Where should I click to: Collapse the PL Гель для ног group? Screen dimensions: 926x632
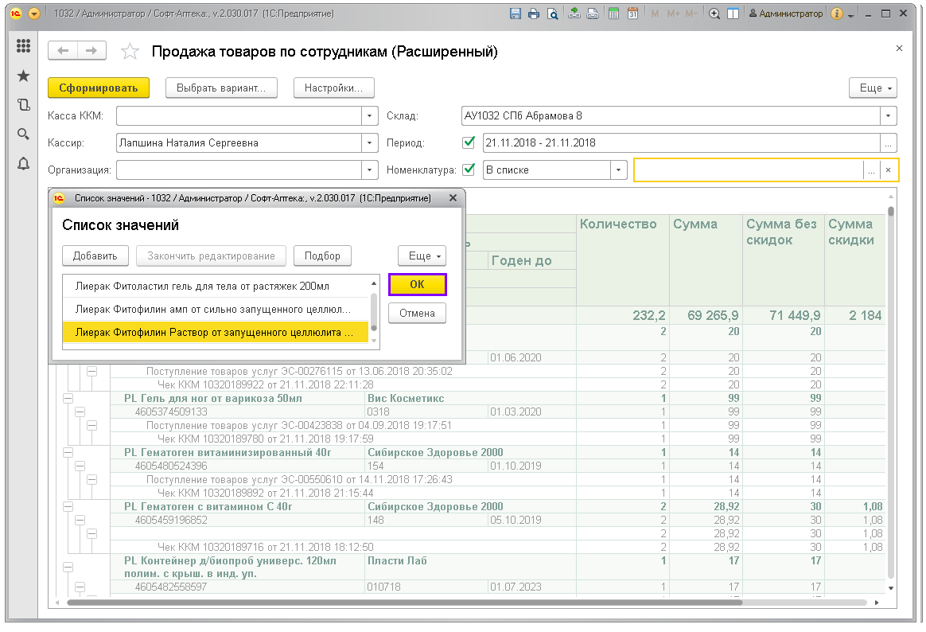point(68,398)
